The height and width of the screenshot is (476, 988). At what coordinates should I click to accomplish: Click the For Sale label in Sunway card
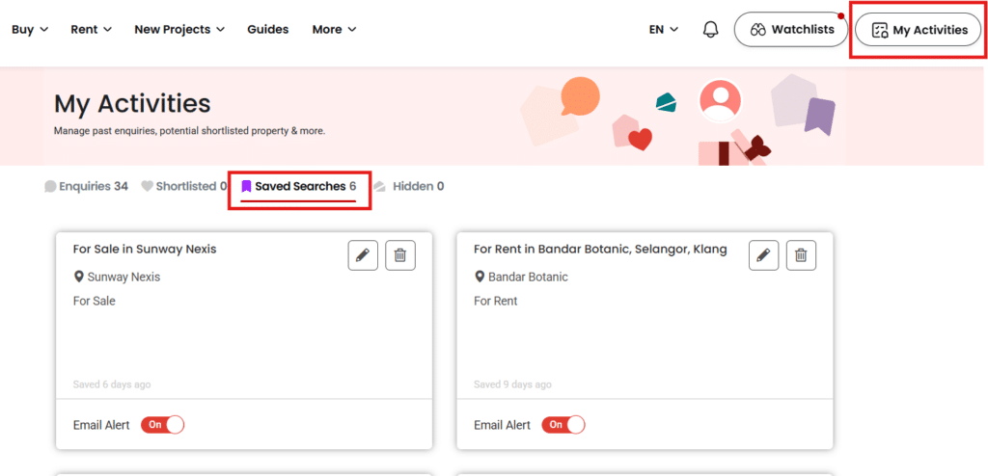95,301
